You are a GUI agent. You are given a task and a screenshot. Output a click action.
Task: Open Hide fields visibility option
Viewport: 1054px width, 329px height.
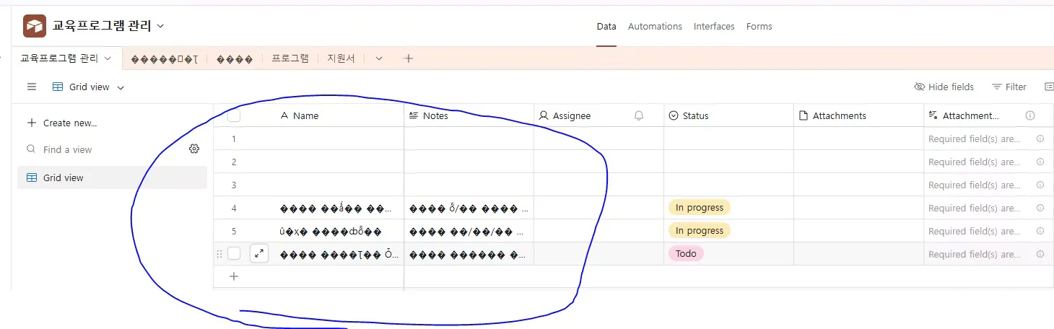[x=944, y=87]
